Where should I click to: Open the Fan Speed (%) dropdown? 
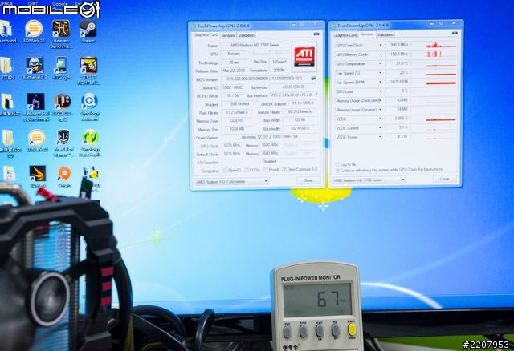coord(380,73)
